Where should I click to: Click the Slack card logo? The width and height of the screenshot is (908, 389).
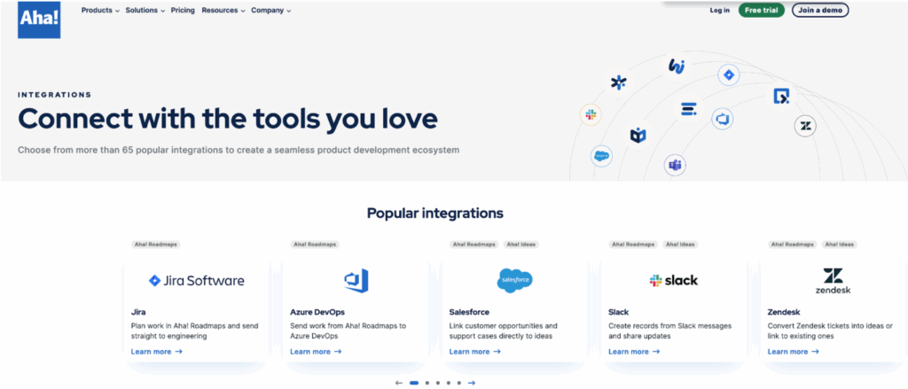tap(674, 281)
